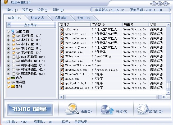Expand the 本地磁盘 (C:) tree node
This screenshot has width=173, height=125.
[8, 36]
